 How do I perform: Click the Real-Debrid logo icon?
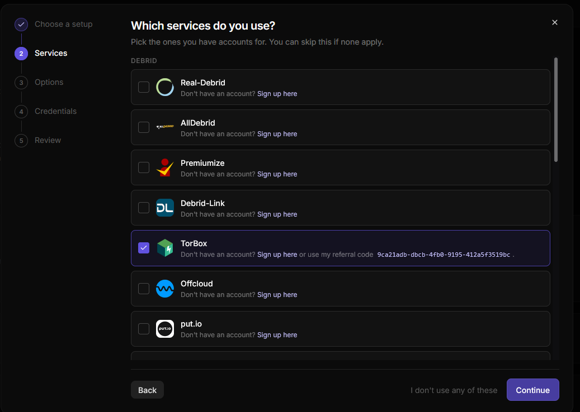tap(165, 87)
